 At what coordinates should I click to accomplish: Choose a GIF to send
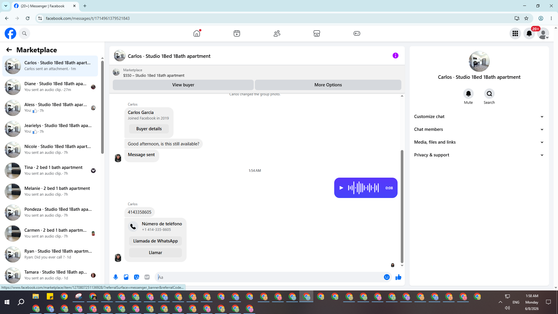[147, 277]
